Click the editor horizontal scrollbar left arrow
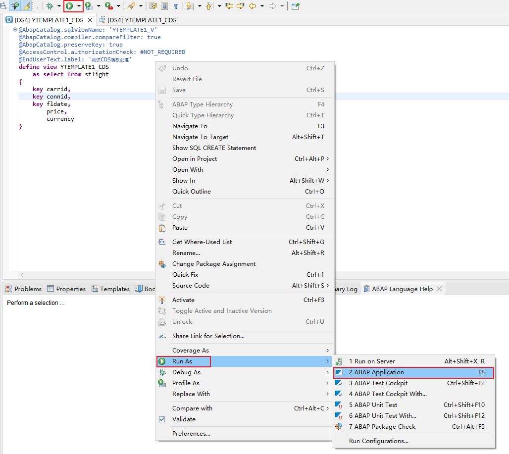This screenshot has height=454, width=509. click(x=21, y=275)
